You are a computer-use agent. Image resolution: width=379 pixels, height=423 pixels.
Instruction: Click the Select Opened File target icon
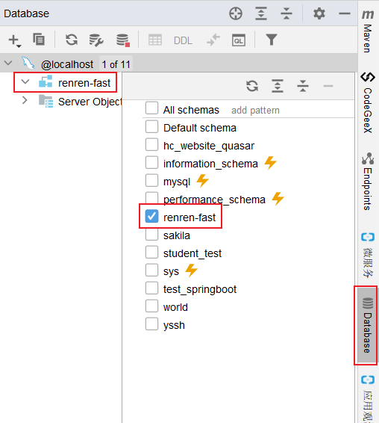[x=236, y=13]
